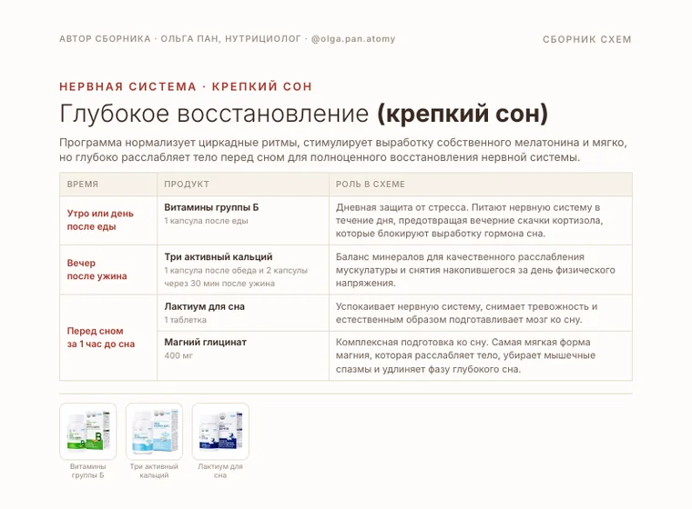Click dosage text 1 капсула после обеда и 2 капсулы
692x509 pixels.
tap(236, 270)
